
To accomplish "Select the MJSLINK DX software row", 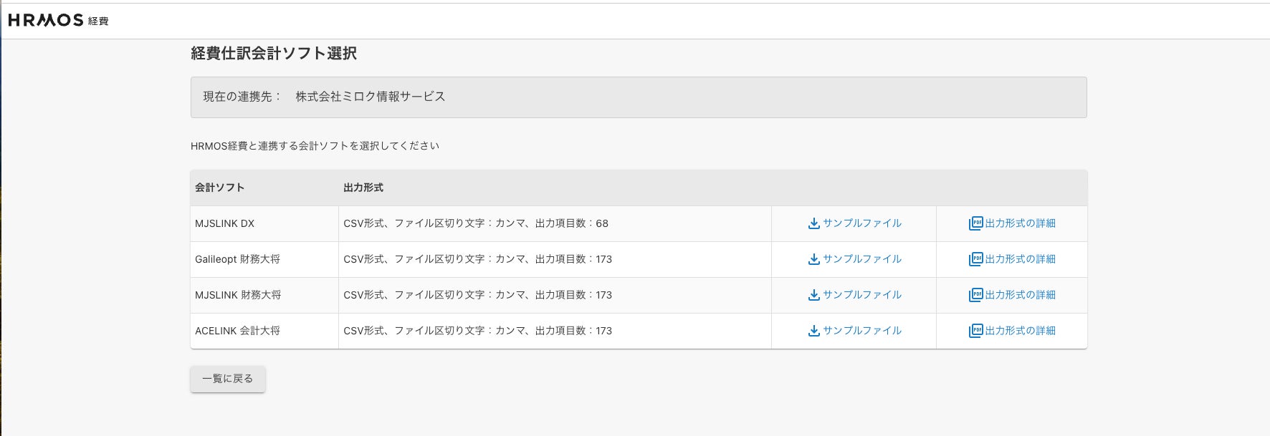I will pos(224,223).
